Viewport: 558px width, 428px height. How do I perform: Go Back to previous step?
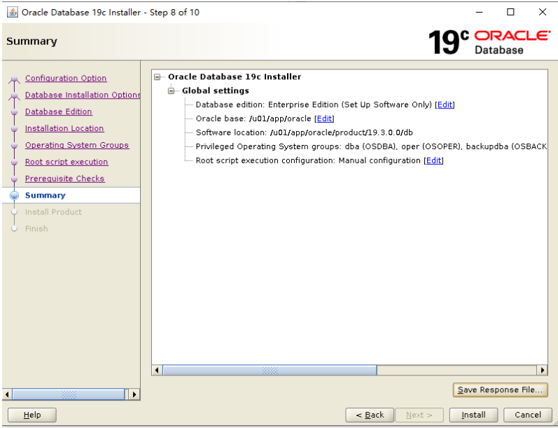(x=370, y=415)
